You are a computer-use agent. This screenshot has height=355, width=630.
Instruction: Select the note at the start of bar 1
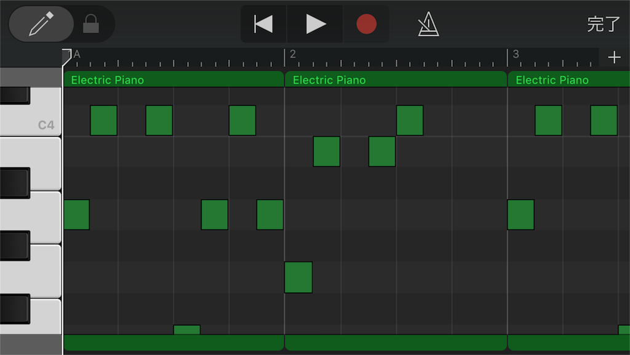pos(76,215)
